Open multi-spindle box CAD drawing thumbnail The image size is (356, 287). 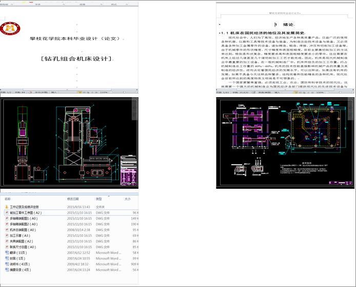(x=285, y=143)
